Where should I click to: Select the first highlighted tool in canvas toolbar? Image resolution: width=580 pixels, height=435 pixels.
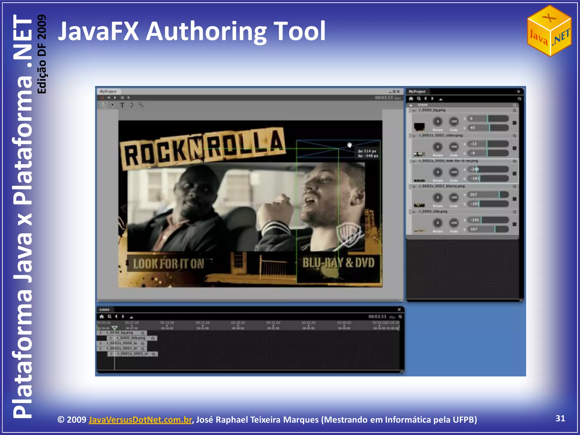103,105
